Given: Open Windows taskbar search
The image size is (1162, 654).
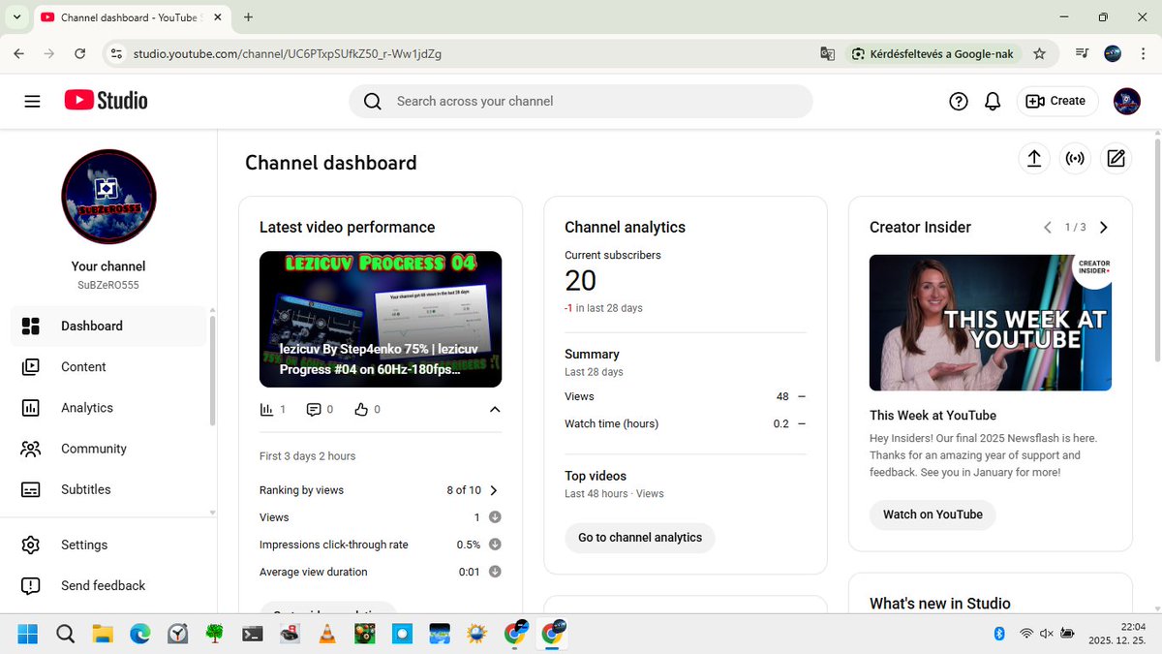Looking at the screenshot, I should (65, 634).
